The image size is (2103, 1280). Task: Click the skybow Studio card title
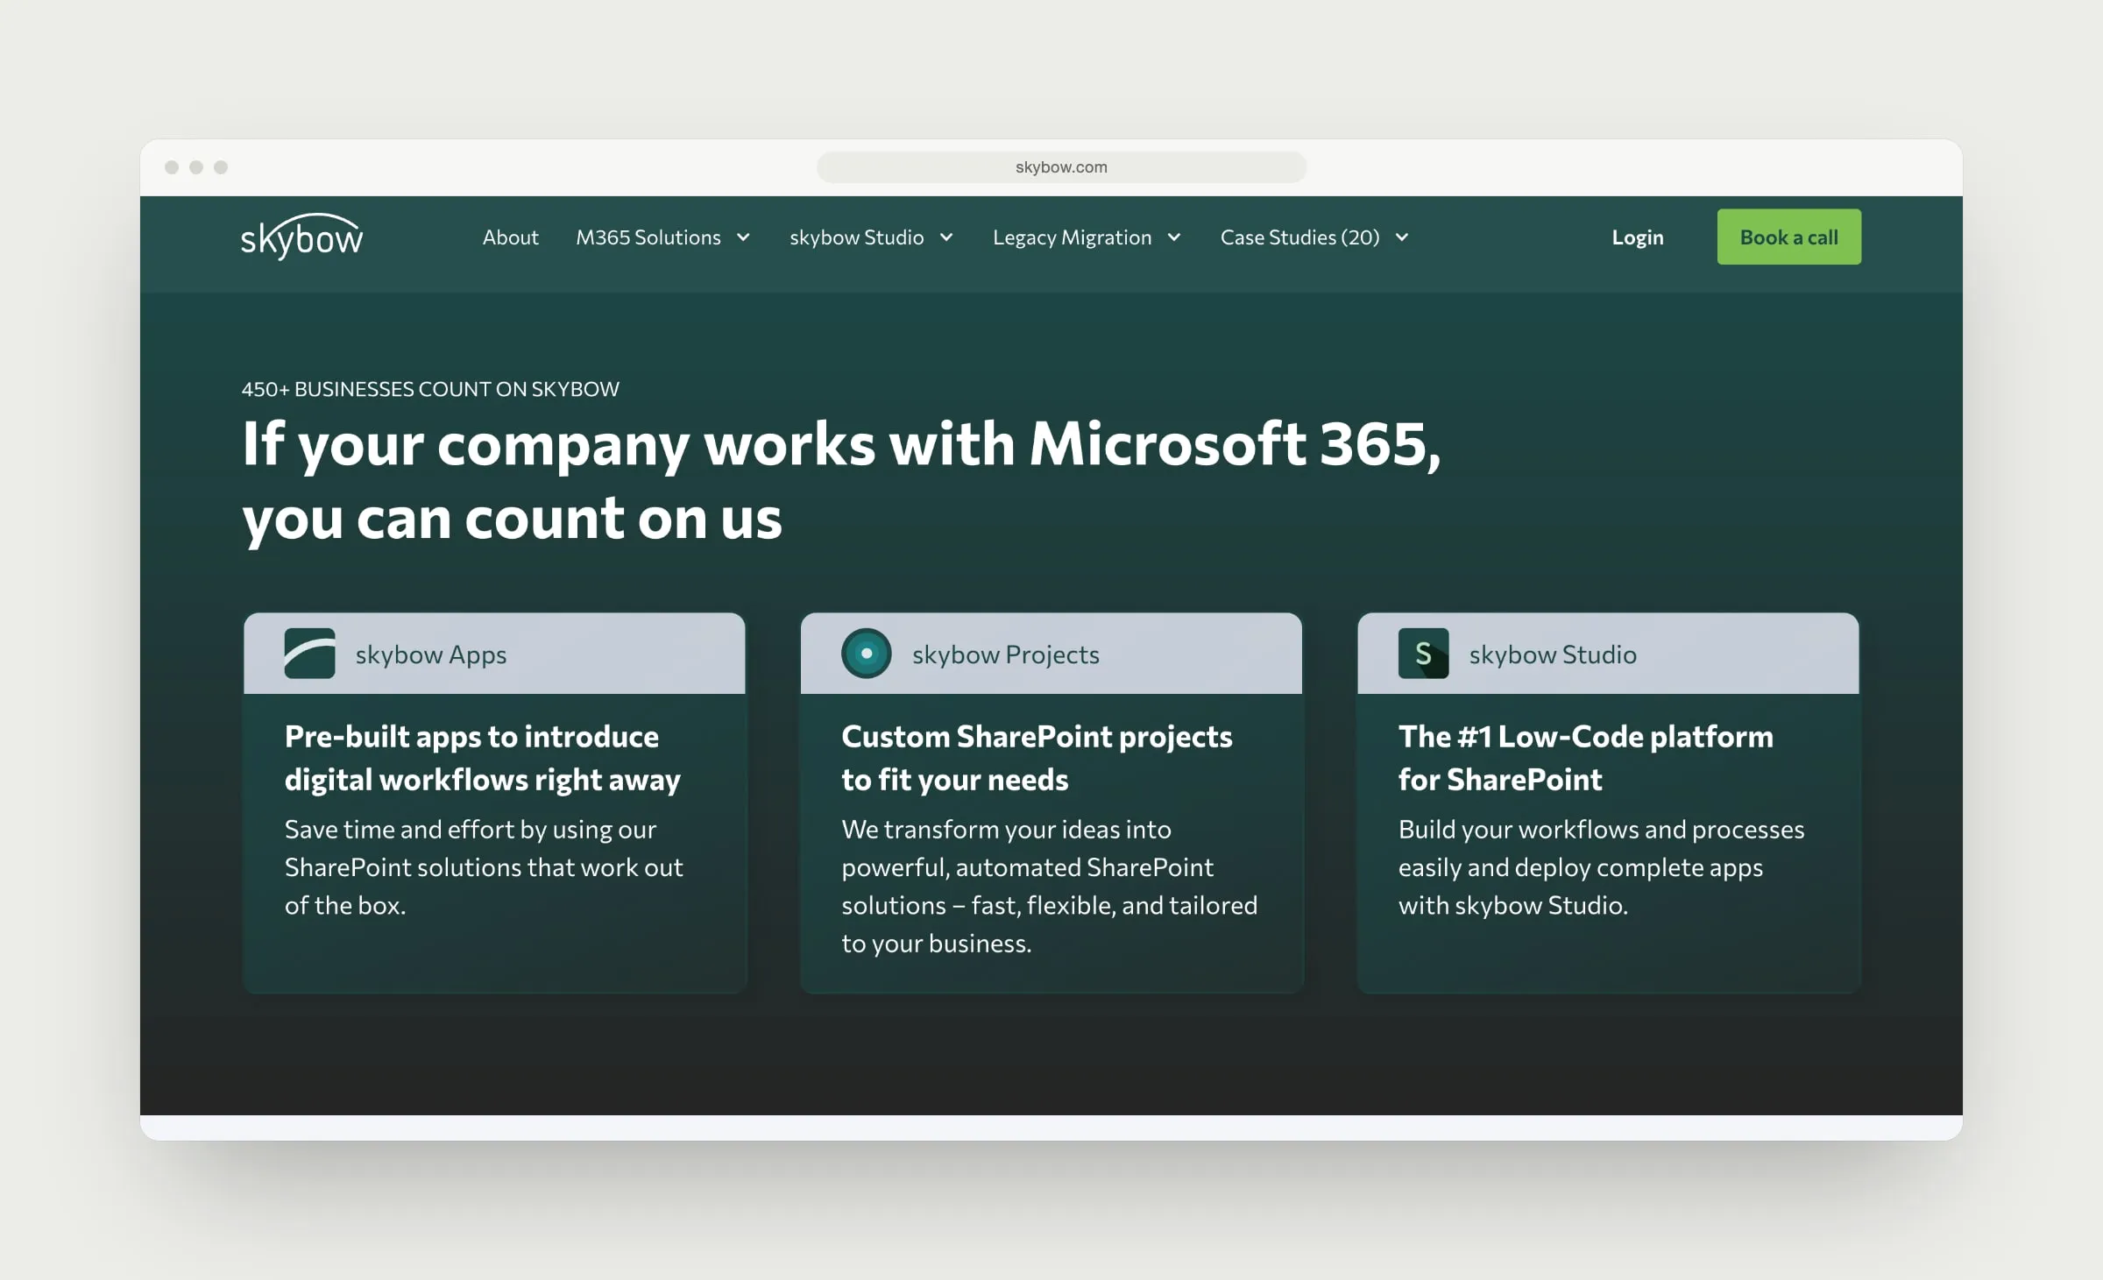click(x=1552, y=654)
